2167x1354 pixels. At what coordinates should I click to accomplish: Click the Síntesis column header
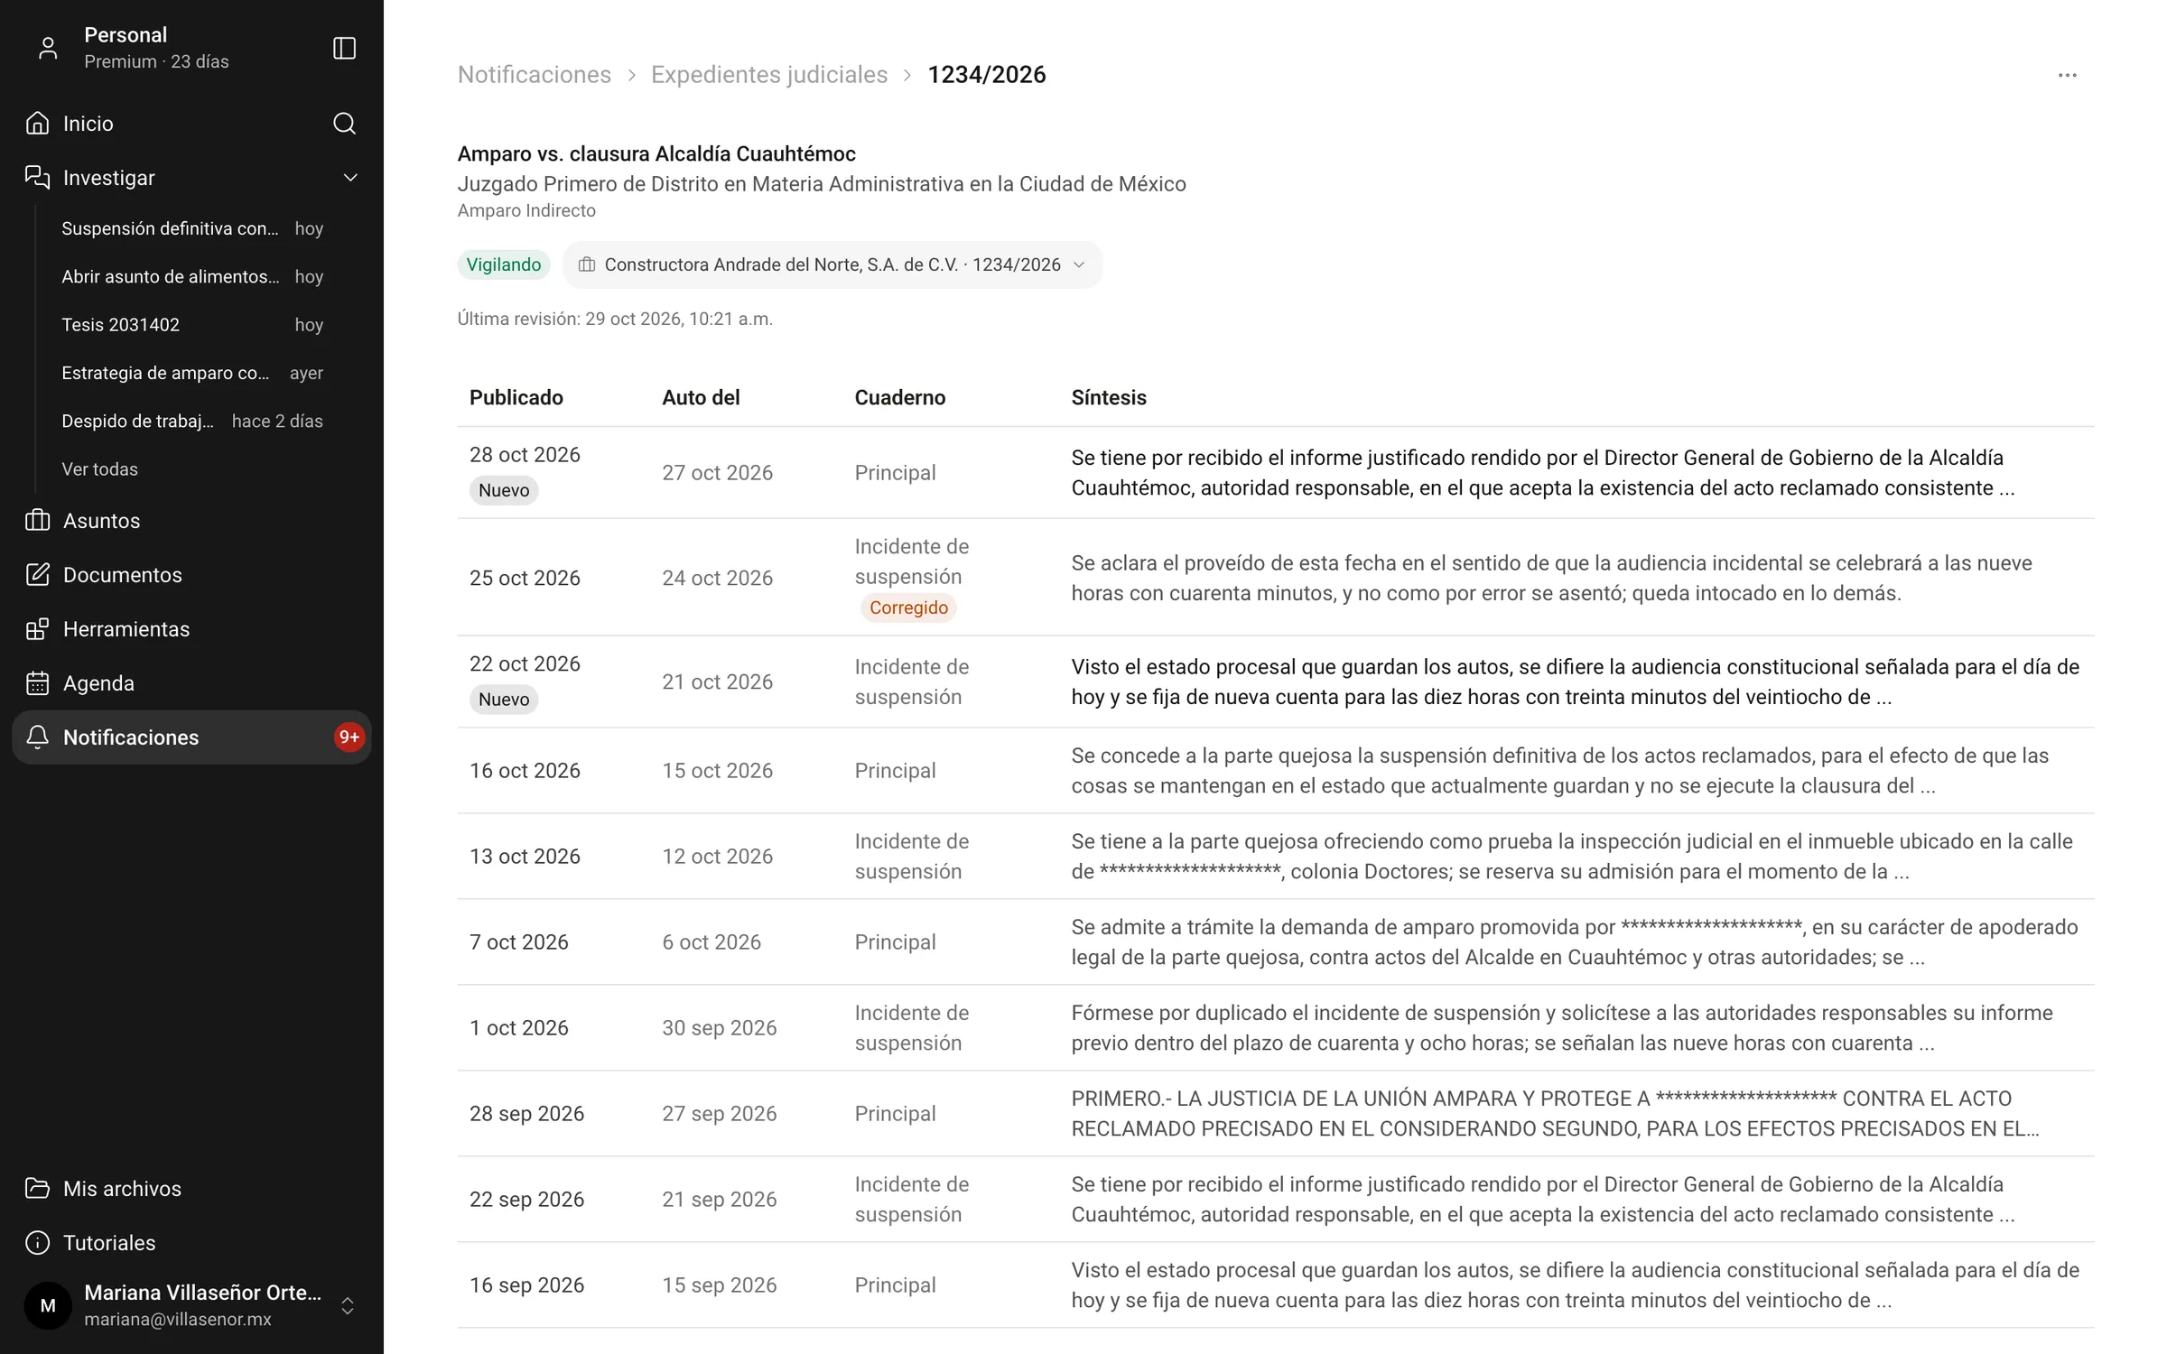coord(1109,398)
